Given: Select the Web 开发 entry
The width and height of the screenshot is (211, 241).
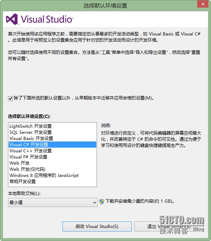Looking at the screenshot, I should (52, 163).
